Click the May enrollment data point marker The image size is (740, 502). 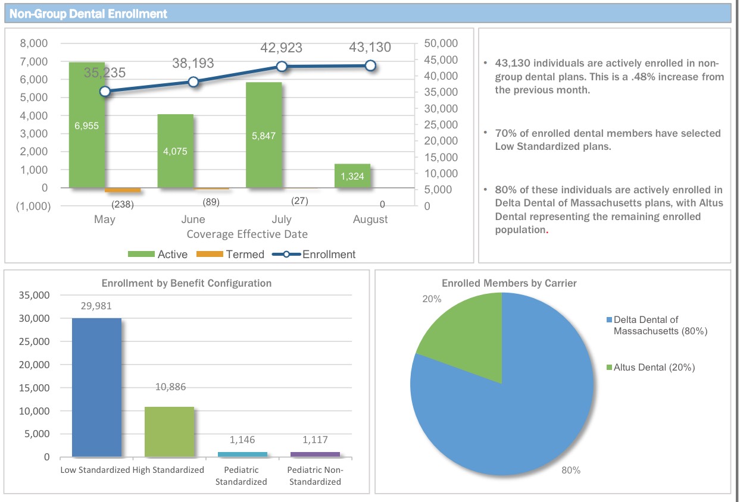coord(105,92)
